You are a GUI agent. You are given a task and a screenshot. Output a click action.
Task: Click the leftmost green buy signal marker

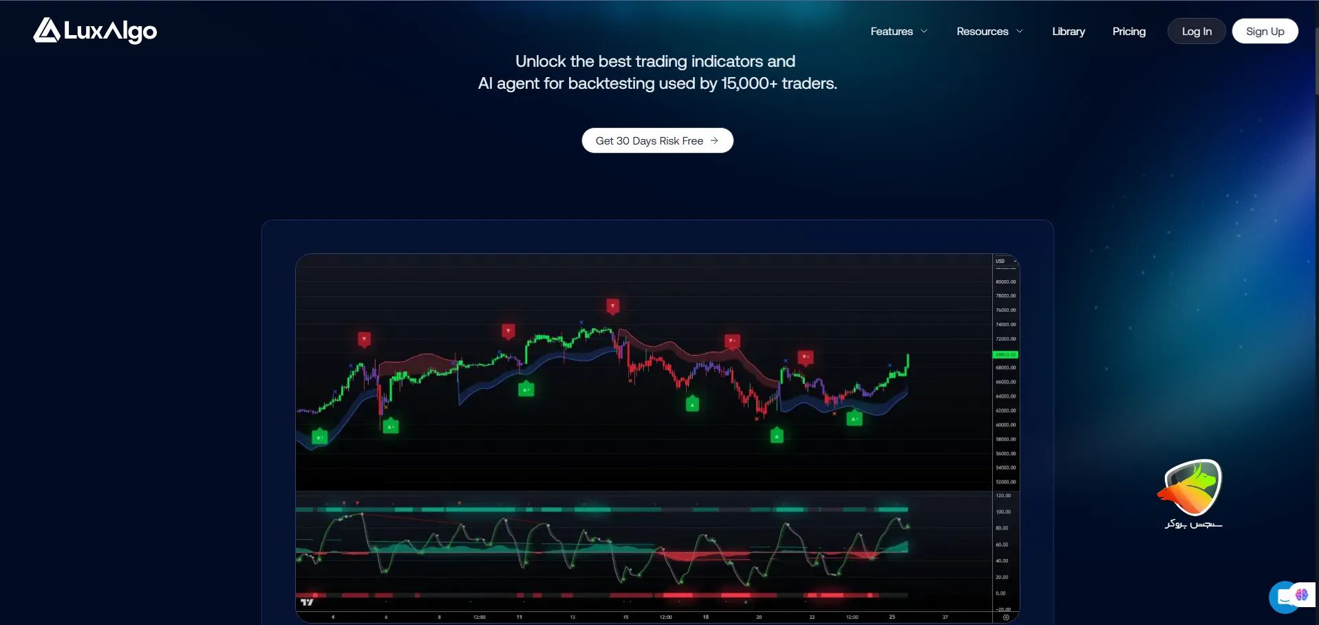click(319, 436)
